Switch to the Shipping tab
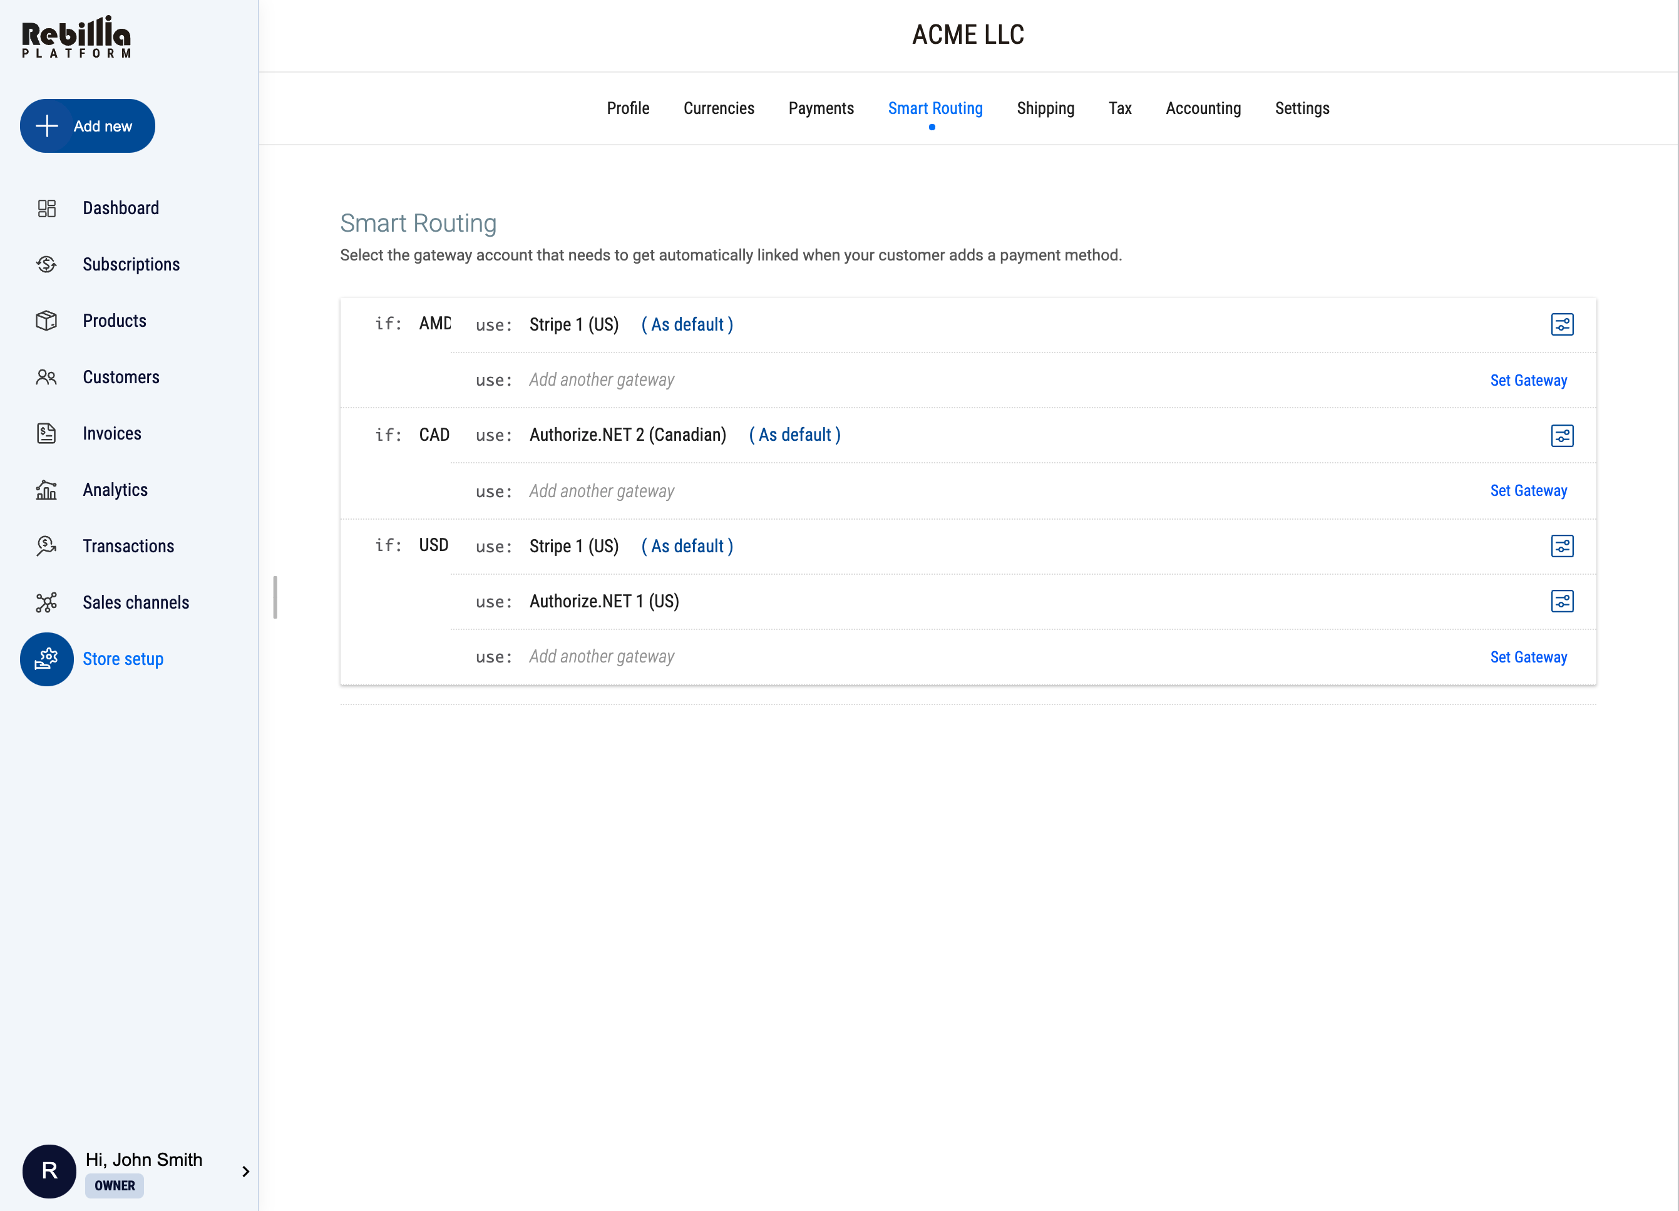Image resolution: width=1679 pixels, height=1211 pixels. (x=1046, y=108)
